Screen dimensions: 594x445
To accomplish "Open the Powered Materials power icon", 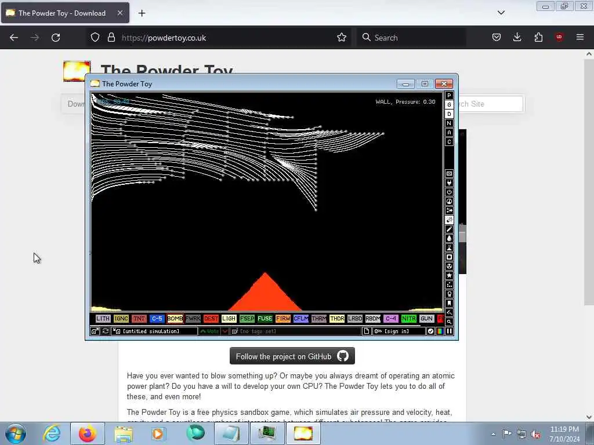I will [449, 192].
